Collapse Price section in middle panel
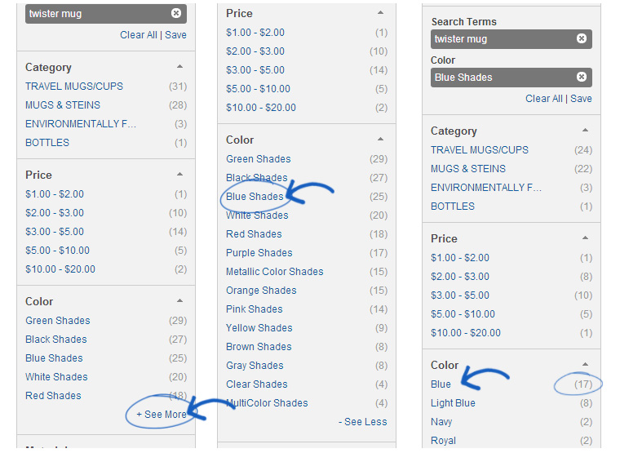This screenshot has height=453, width=620. click(380, 13)
